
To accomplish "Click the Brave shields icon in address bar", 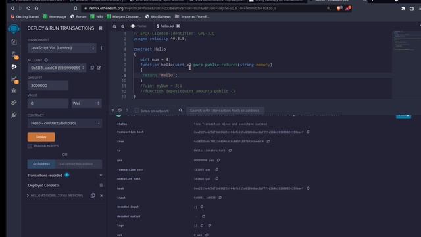I will pyautogui.click(x=339, y=8).
